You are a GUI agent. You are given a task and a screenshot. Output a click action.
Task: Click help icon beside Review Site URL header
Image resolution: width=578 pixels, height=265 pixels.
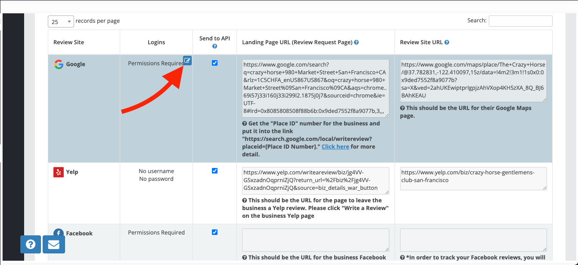coord(447,43)
